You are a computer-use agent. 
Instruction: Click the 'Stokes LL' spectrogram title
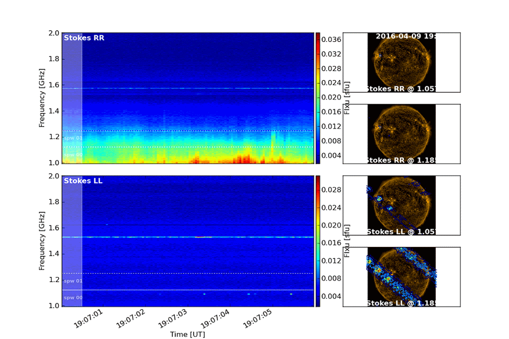coord(83,181)
